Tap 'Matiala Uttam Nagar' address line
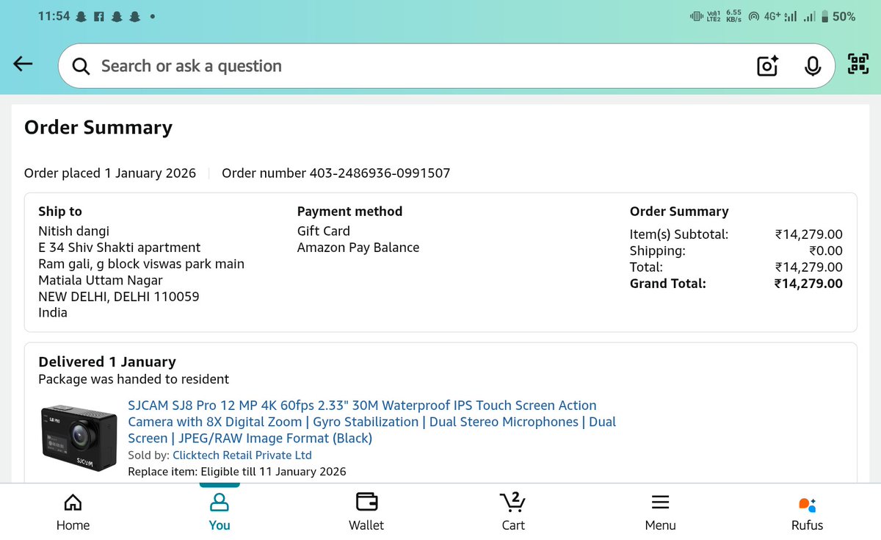 (101, 280)
